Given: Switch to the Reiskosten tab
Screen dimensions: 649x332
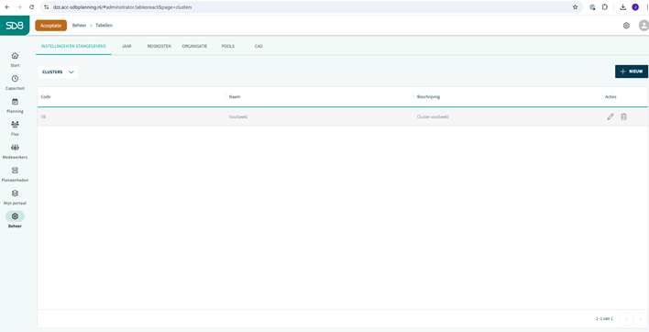Looking at the screenshot, I should pos(159,47).
